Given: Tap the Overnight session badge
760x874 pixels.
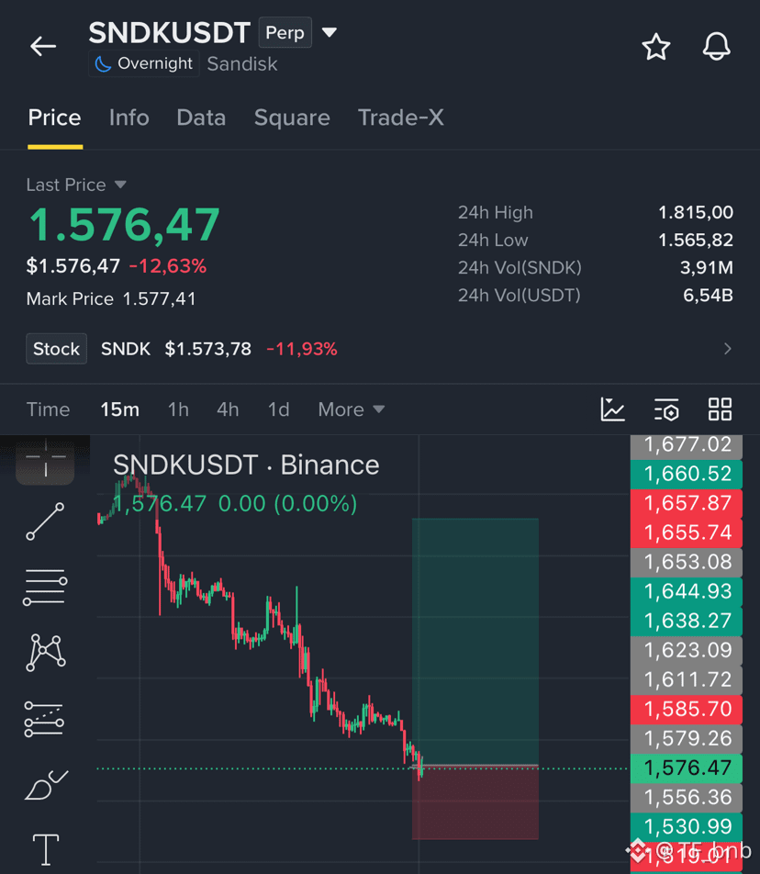Looking at the screenshot, I should [144, 64].
